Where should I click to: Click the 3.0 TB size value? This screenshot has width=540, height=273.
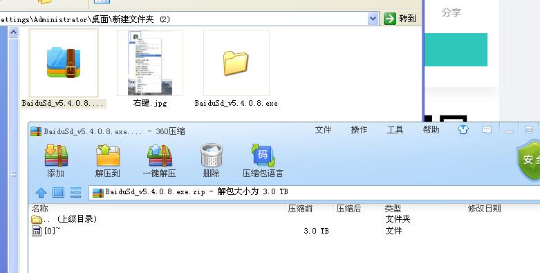pos(316,231)
